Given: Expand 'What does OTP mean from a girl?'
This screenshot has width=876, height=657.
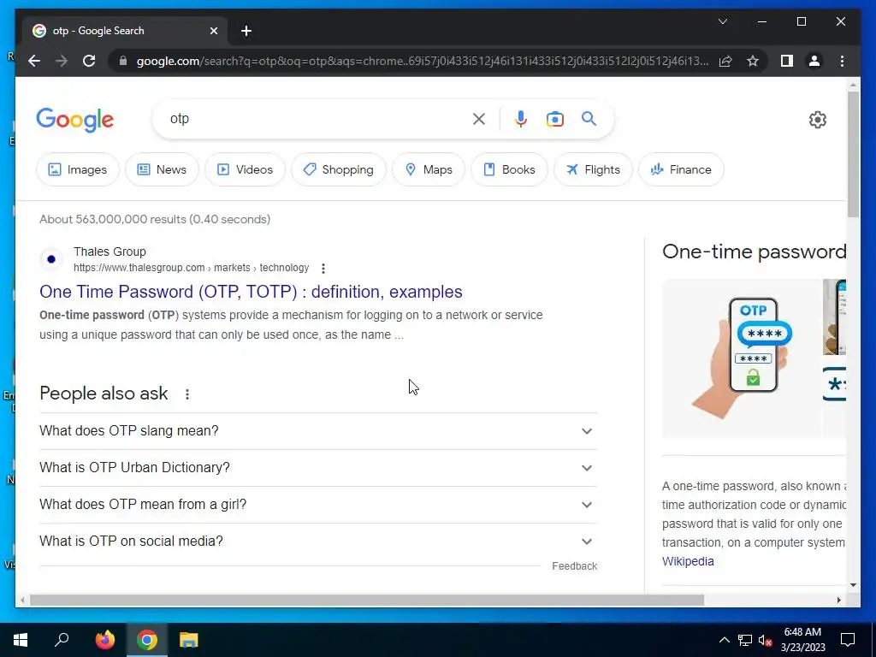Looking at the screenshot, I should point(318,505).
